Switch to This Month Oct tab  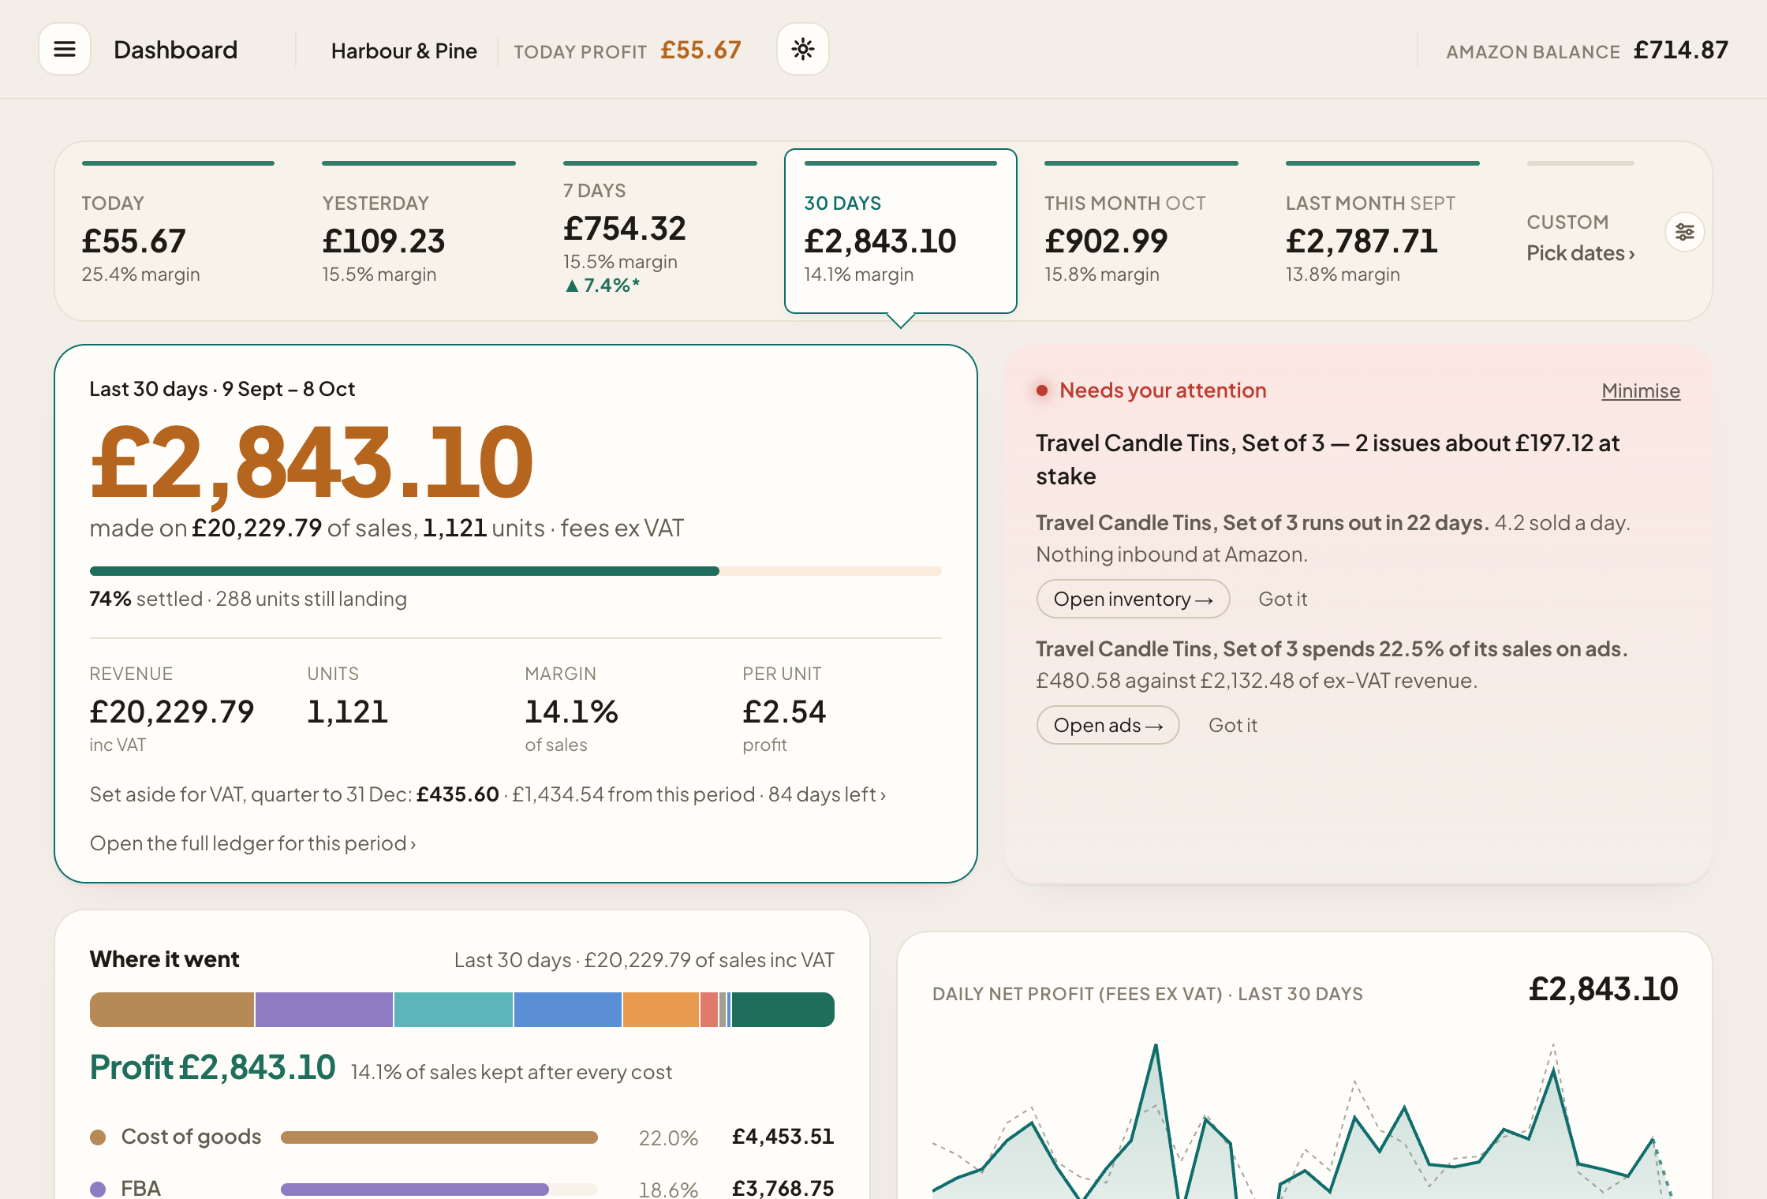click(1141, 231)
